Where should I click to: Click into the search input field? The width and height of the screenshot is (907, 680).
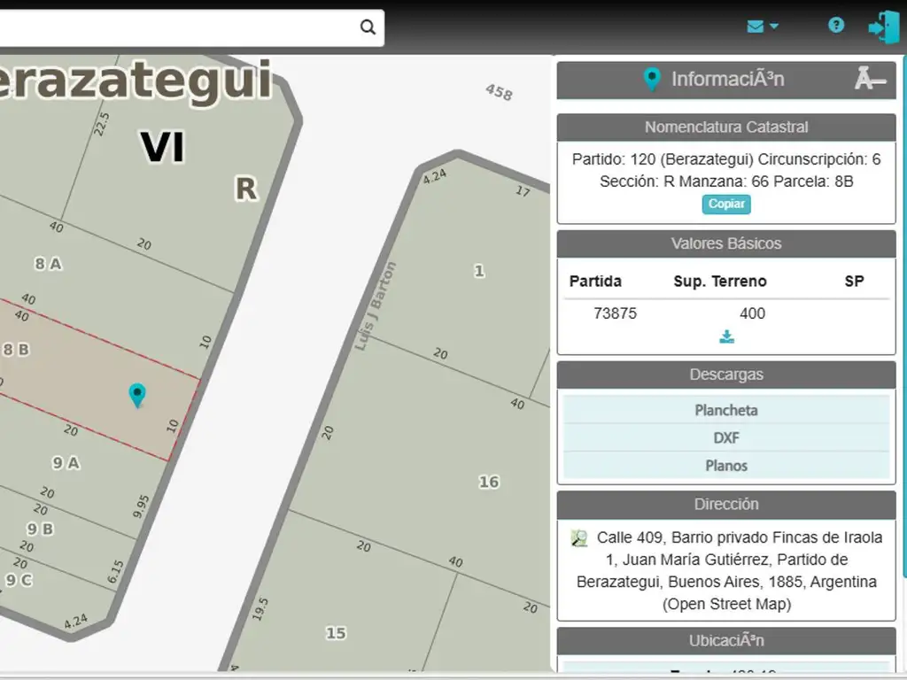coord(177,27)
